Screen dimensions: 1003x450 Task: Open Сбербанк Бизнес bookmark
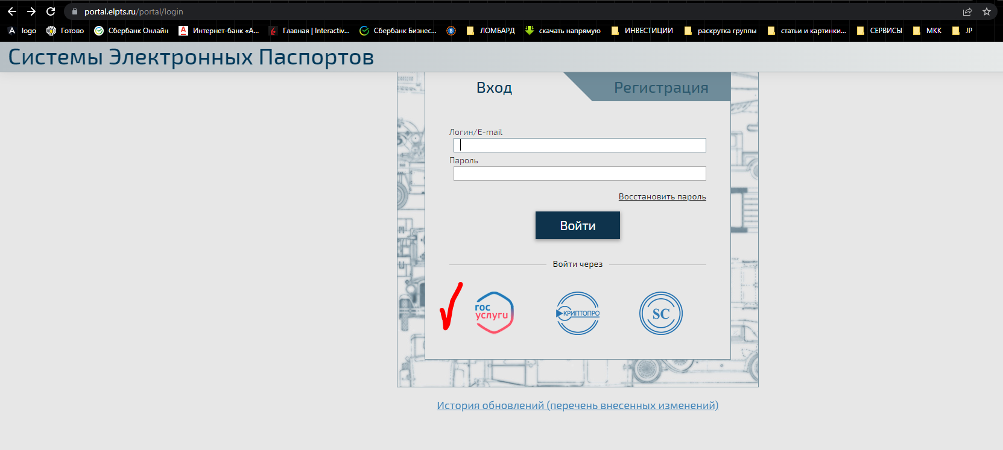point(398,31)
